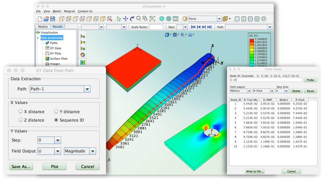Activate the pan move tool
324x180 pixels.
click(x=125, y=19)
